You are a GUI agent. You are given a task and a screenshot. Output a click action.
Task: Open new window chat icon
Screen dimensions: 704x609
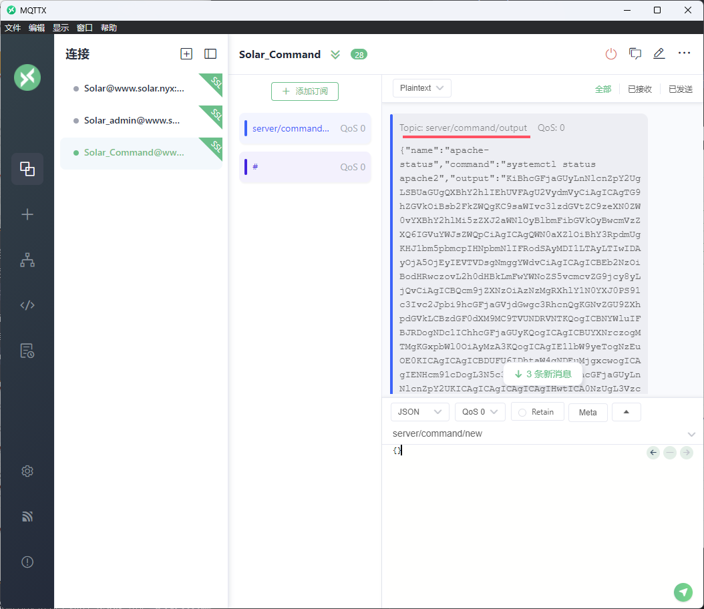tap(635, 54)
